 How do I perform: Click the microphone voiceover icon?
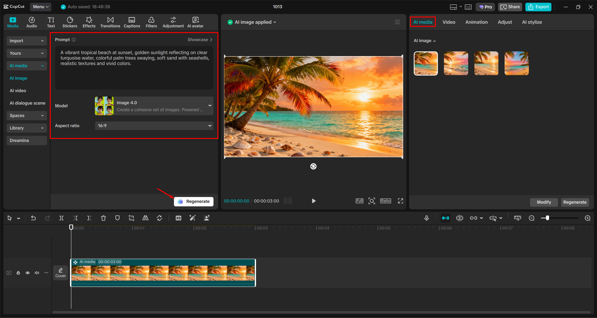tap(426, 218)
